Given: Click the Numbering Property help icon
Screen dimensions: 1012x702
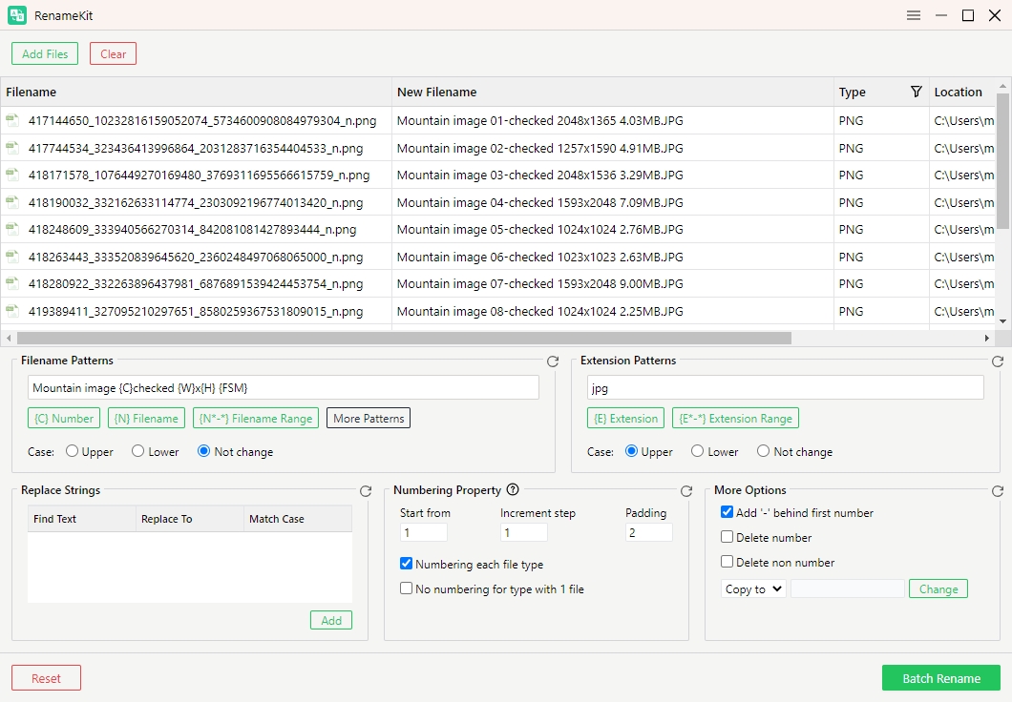Looking at the screenshot, I should (513, 490).
